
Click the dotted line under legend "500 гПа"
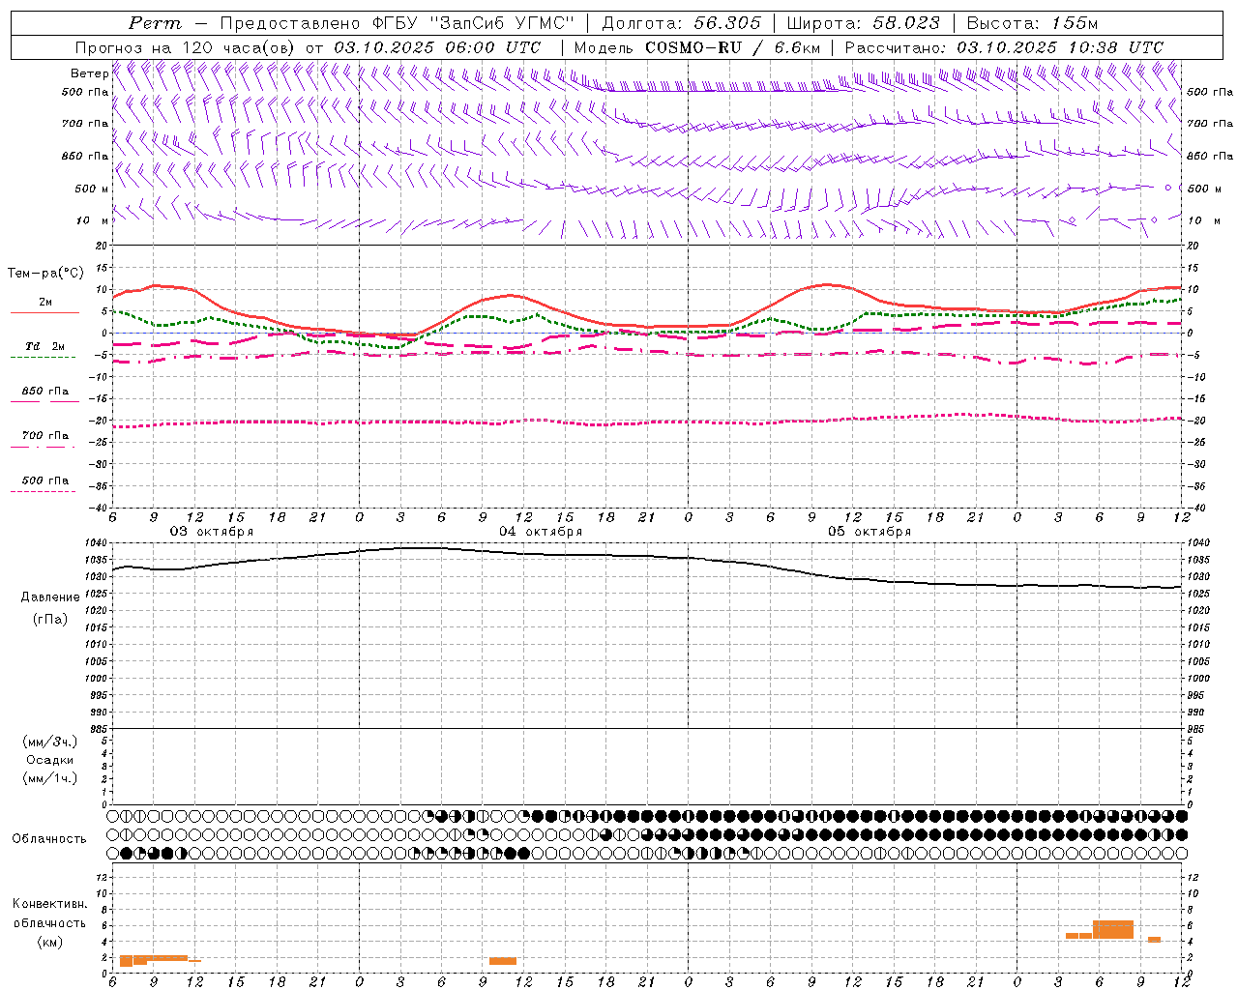click(43, 491)
